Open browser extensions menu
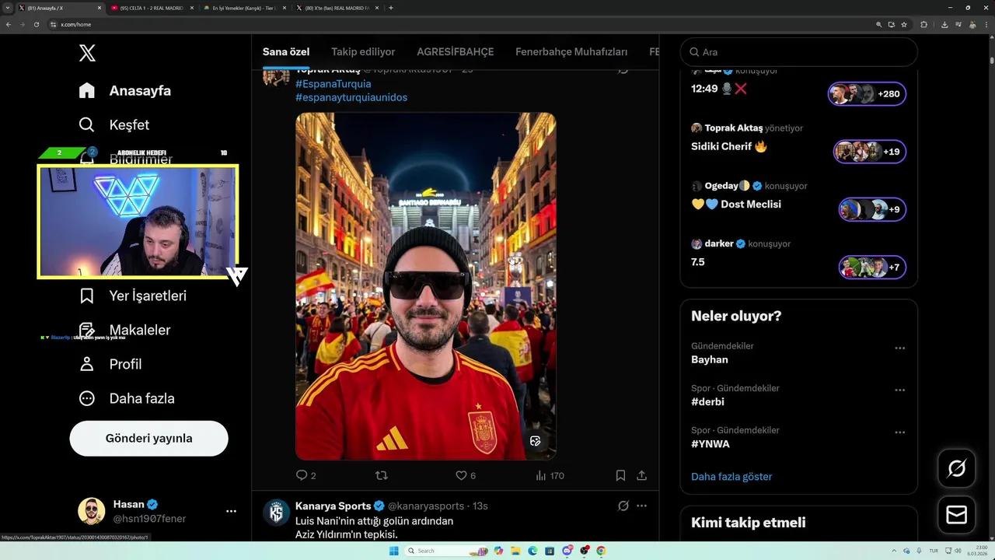The height and width of the screenshot is (560, 995). [x=923, y=24]
